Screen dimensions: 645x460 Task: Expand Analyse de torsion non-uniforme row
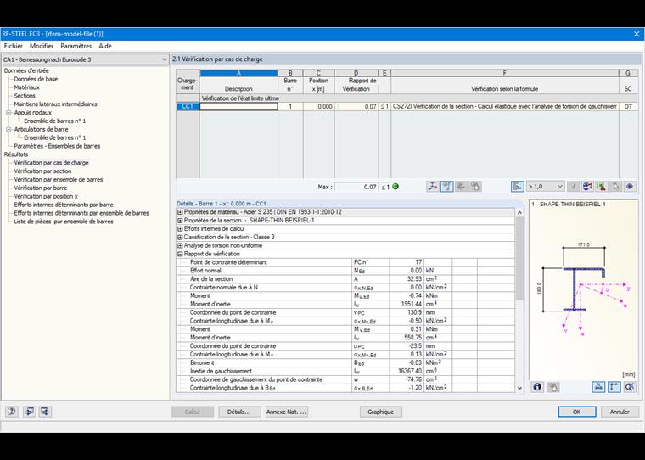pos(180,245)
